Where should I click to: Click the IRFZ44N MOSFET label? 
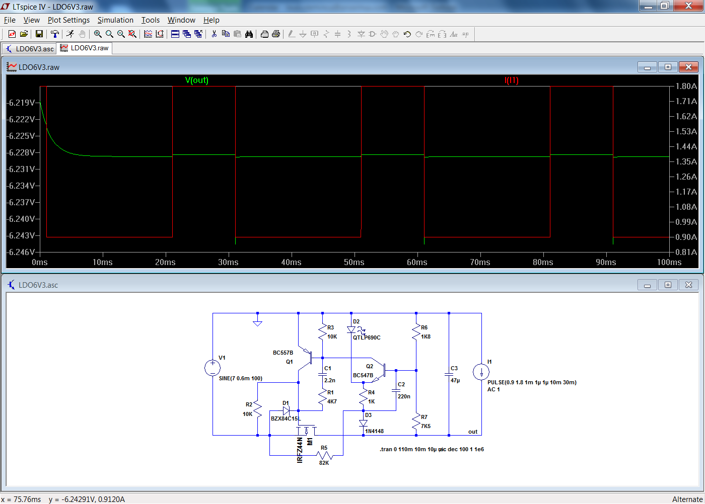point(300,450)
